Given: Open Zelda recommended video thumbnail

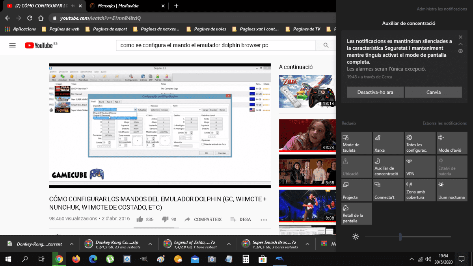Looking at the screenshot, I should (307, 91).
